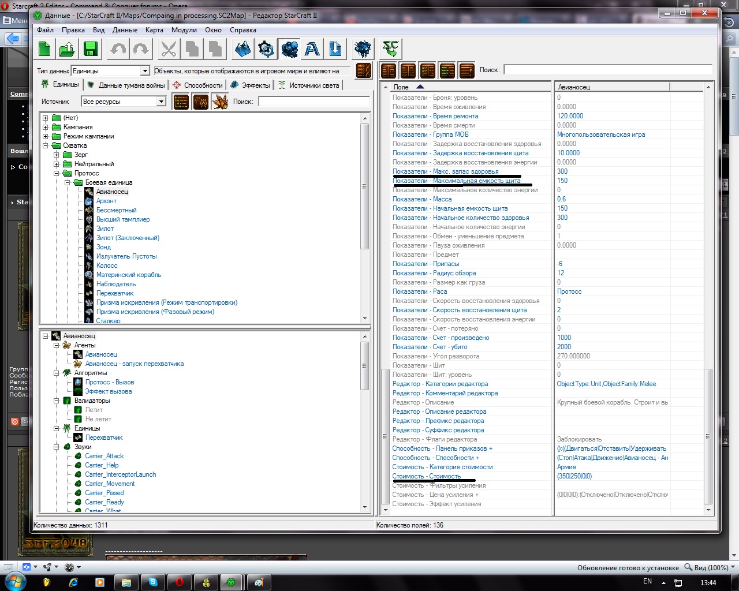Click the fifth field view icon before Поиск
Image resolution: width=739 pixels, height=591 pixels.
[467, 70]
